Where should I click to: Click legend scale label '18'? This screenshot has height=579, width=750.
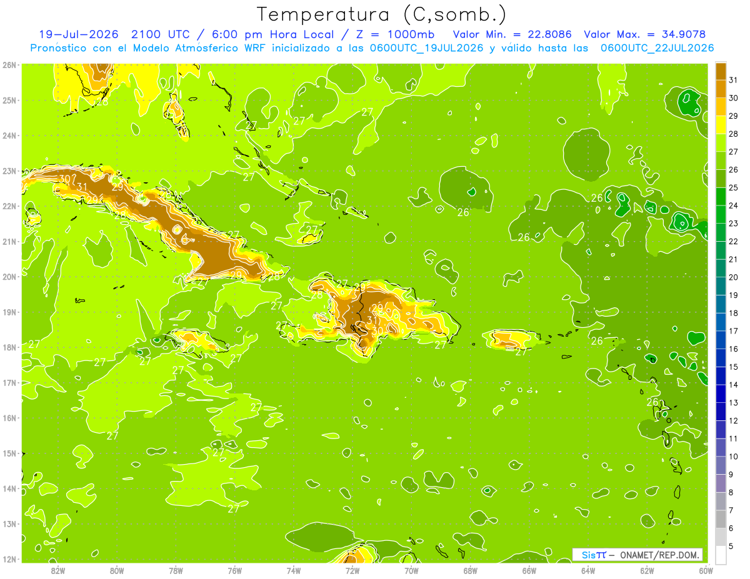pos(733,313)
